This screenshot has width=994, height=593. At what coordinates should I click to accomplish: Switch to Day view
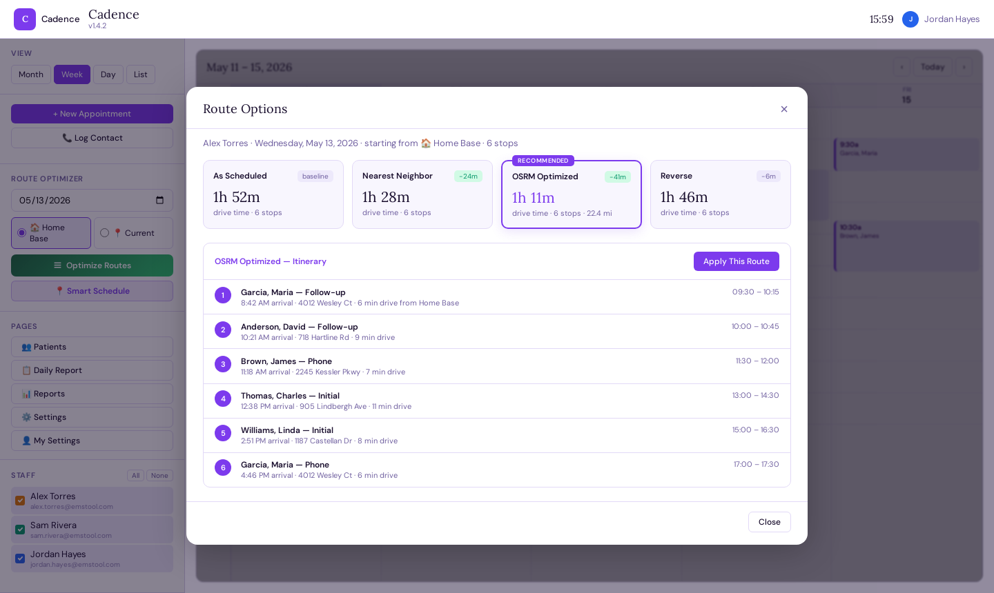pyautogui.click(x=108, y=74)
